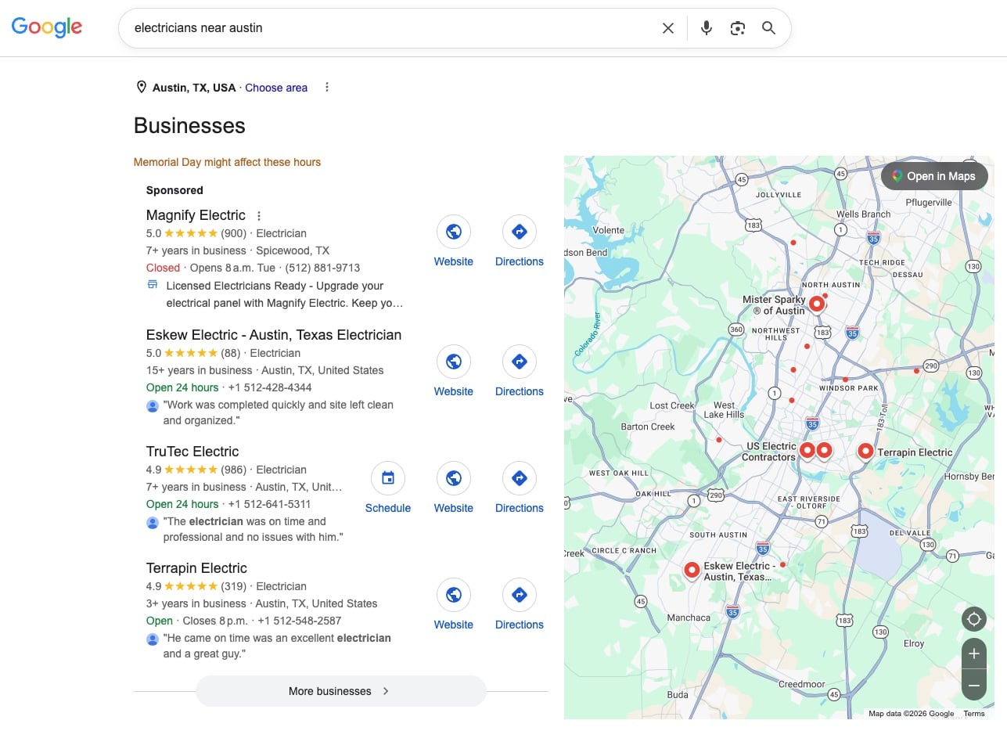1007x731 pixels.
Task: Focus the search input field
Action: (x=391, y=28)
